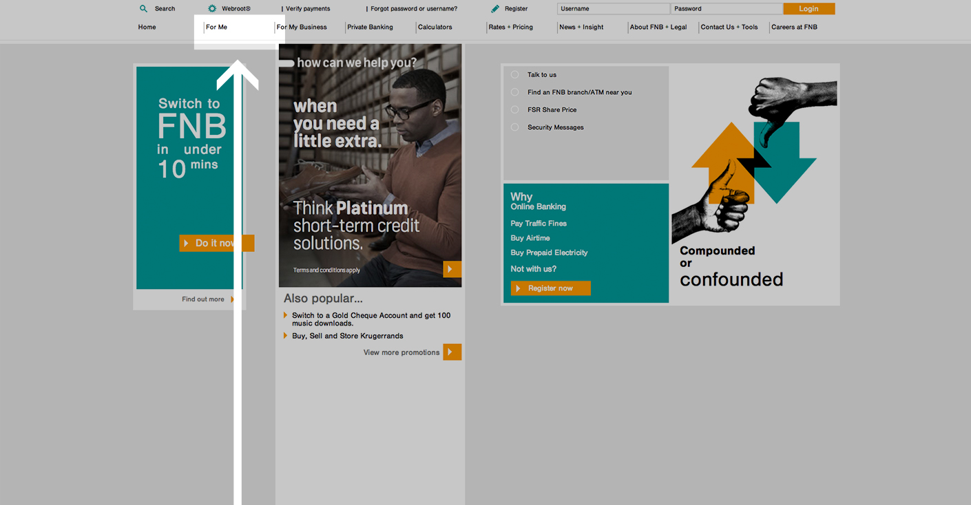Open the Contact Us + Tools menu

[x=729, y=28]
